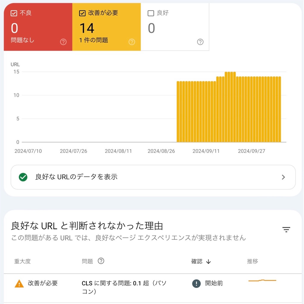
Task: Click the exclamation status icon beside 開始前
Action: [196, 284]
